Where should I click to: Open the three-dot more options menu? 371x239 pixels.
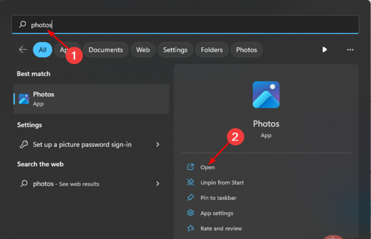(350, 49)
